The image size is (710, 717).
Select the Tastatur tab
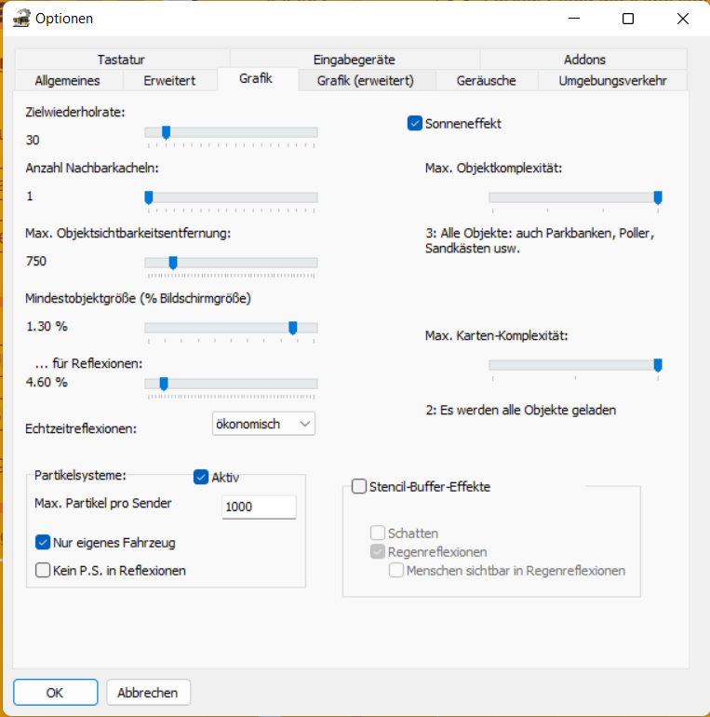click(x=121, y=60)
